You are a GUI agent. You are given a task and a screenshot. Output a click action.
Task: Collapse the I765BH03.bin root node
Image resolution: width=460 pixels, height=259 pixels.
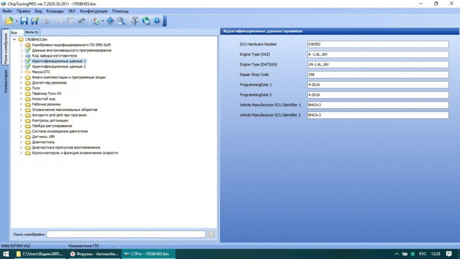[14, 39]
